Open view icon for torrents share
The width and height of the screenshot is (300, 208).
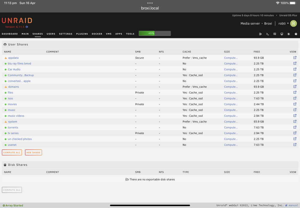click(x=295, y=127)
